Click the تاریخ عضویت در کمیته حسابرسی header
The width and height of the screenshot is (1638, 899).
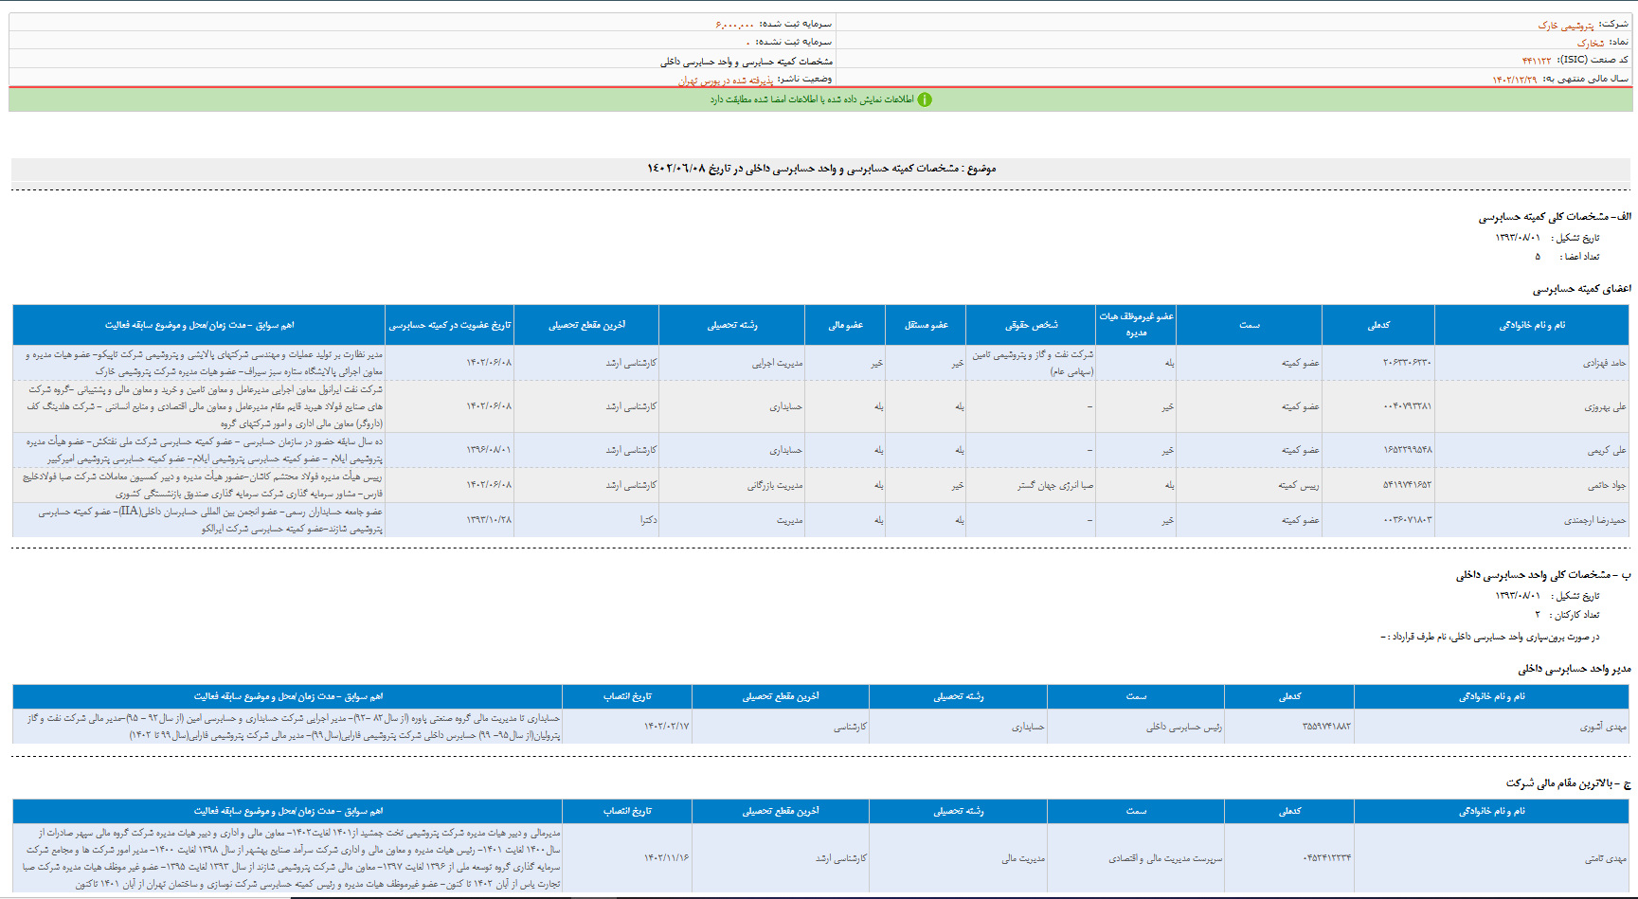(450, 325)
